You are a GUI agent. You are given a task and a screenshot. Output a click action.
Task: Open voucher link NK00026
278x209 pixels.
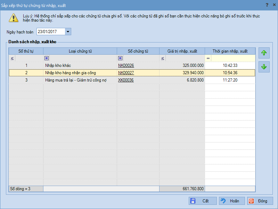(126, 65)
